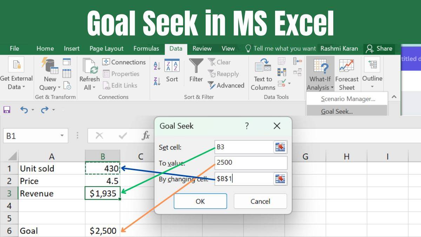The image size is (421, 237).
Task: Click the Goal Seek help question mark
Action: coord(247,126)
